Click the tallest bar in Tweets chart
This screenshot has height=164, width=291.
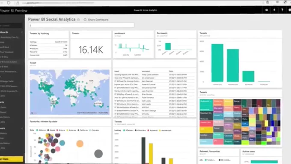[217, 63]
